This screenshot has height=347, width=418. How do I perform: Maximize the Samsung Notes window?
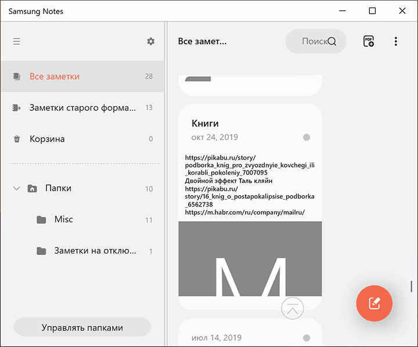pos(372,11)
